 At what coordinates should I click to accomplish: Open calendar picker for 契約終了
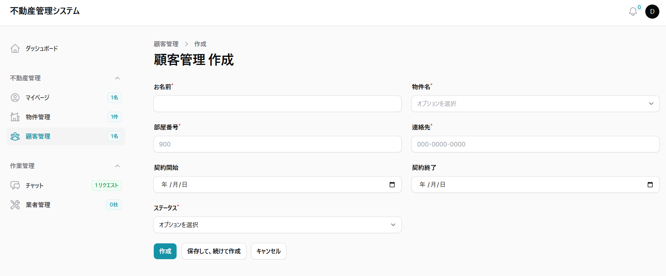tap(650, 185)
